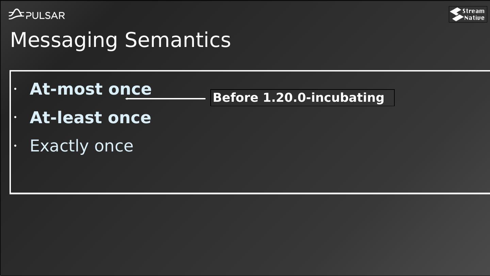Click the bullet dot before "At-most once"

[15, 89]
